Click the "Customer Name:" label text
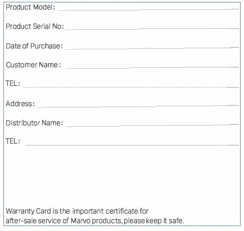This screenshot has width=244, height=231. (33, 65)
